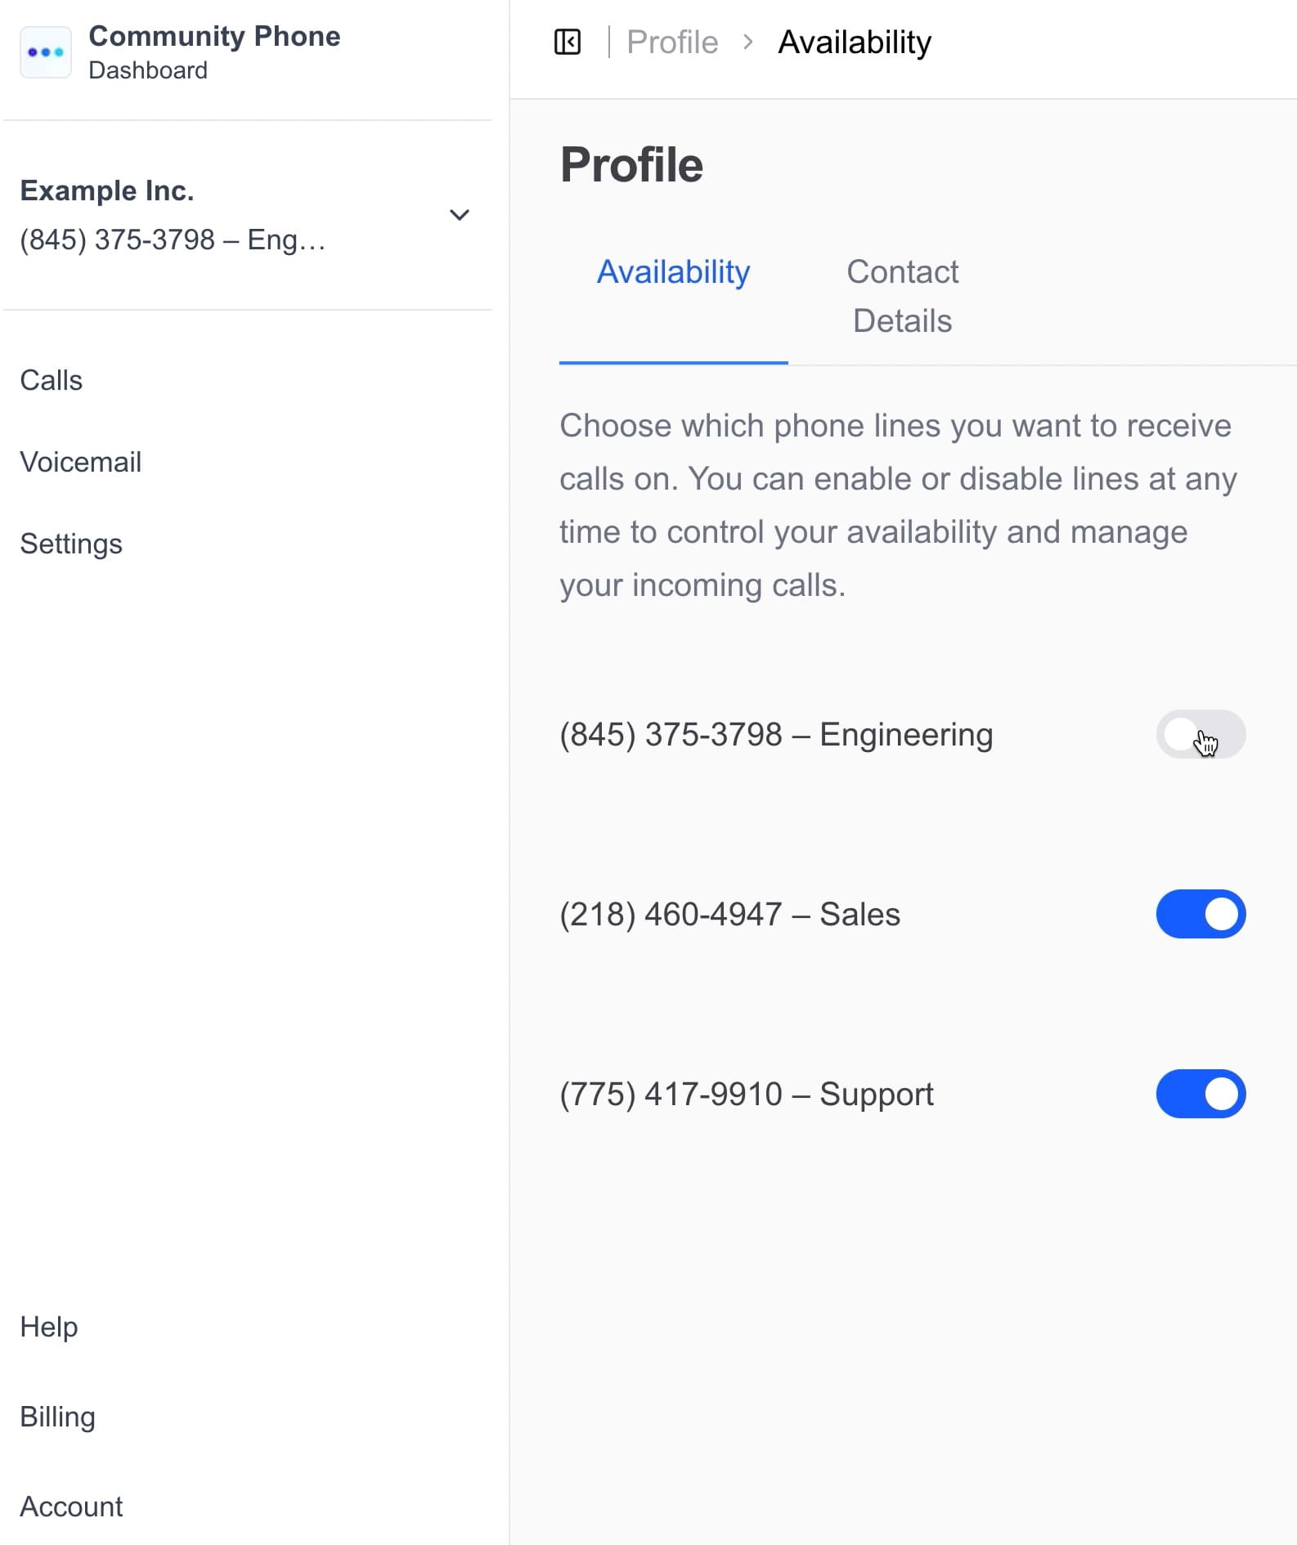Click the Community Phone logo icon
1297x1545 pixels.
coord(47,51)
